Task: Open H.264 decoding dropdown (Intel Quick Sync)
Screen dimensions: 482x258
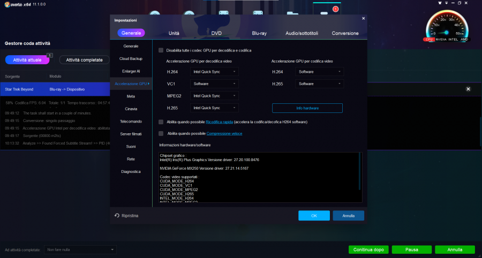Action: (x=214, y=72)
